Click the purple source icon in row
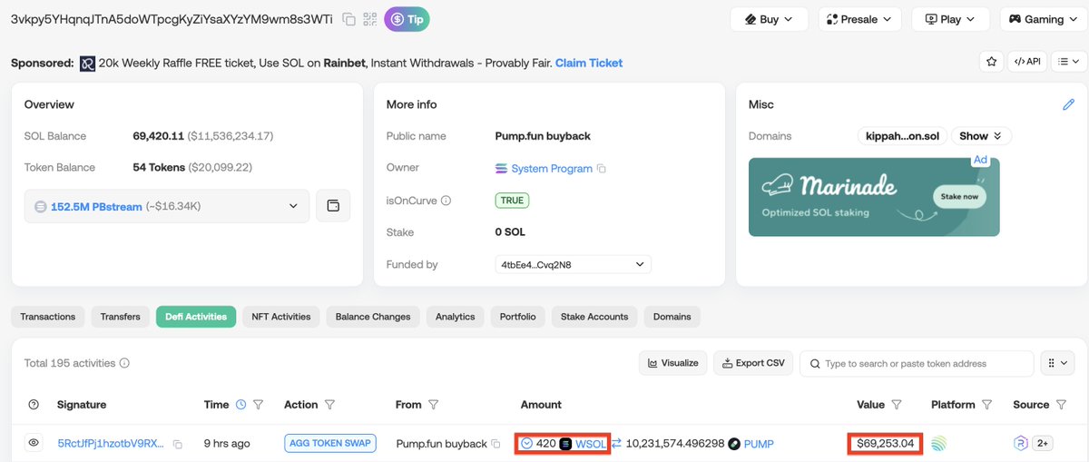The width and height of the screenshot is (1089, 462). tap(1021, 444)
